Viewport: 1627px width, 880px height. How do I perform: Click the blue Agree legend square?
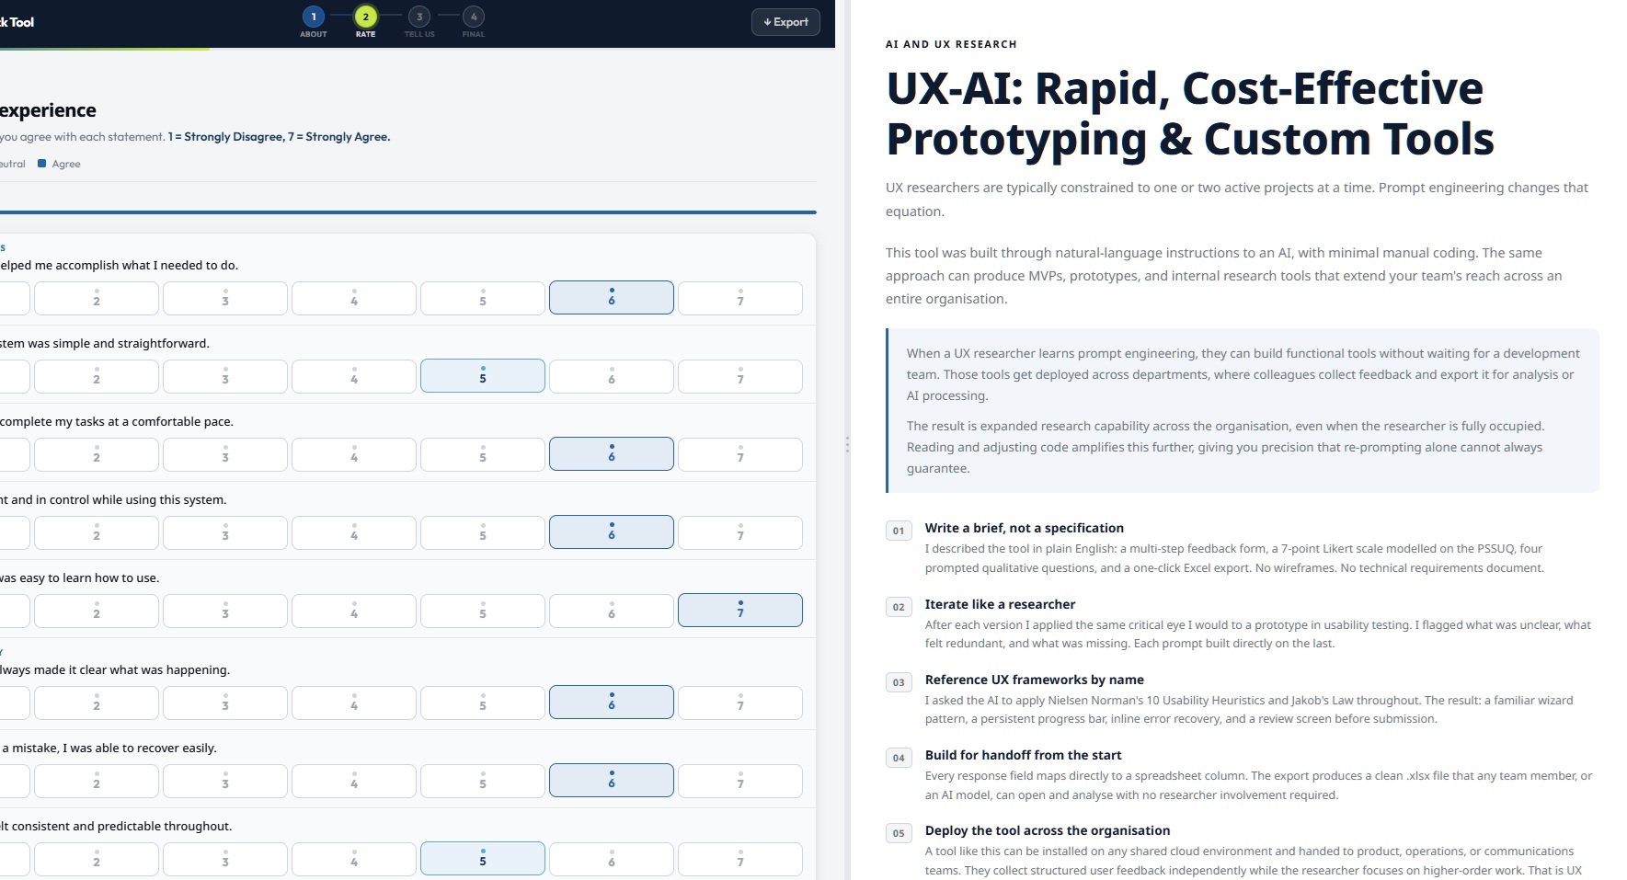(41, 164)
